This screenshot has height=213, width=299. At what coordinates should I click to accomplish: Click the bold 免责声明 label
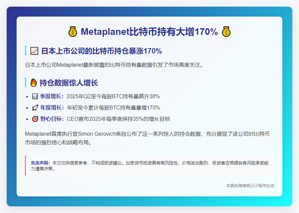41,163
